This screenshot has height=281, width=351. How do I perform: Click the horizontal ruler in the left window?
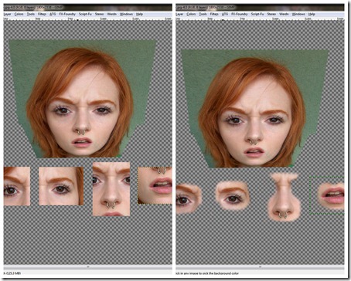(x=87, y=19)
